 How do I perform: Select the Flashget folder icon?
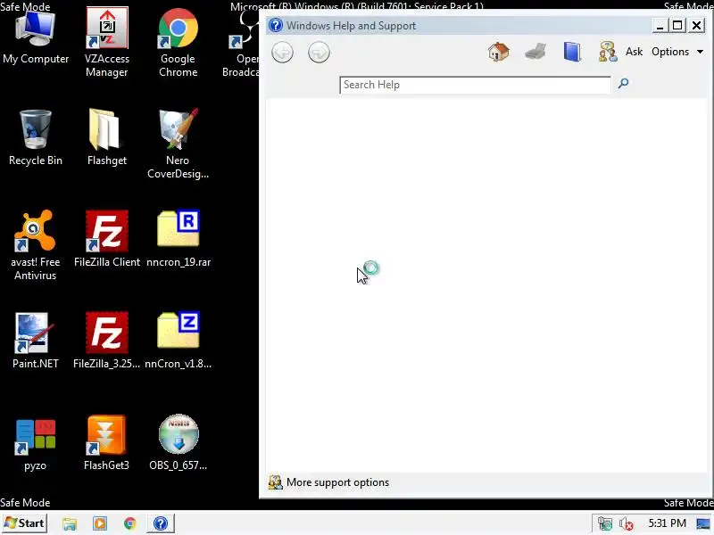point(107,137)
